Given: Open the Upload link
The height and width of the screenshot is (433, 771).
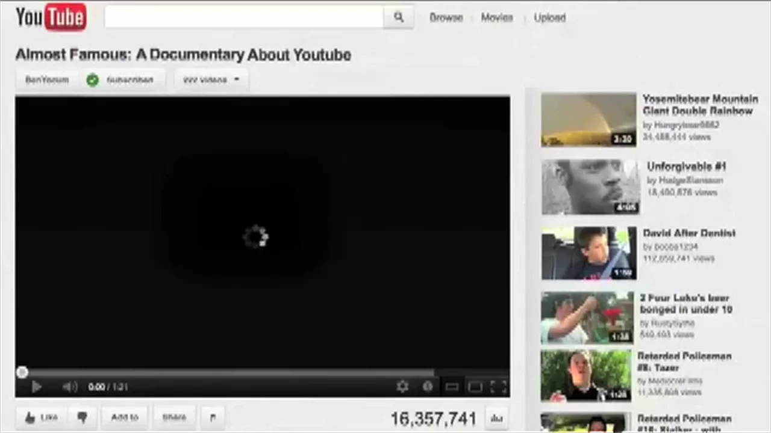Looking at the screenshot, I should [x=550, y=18].
